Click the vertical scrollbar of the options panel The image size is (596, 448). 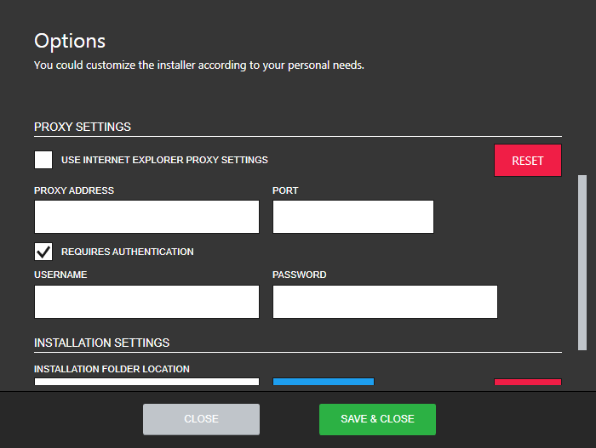tap(582, 262)
